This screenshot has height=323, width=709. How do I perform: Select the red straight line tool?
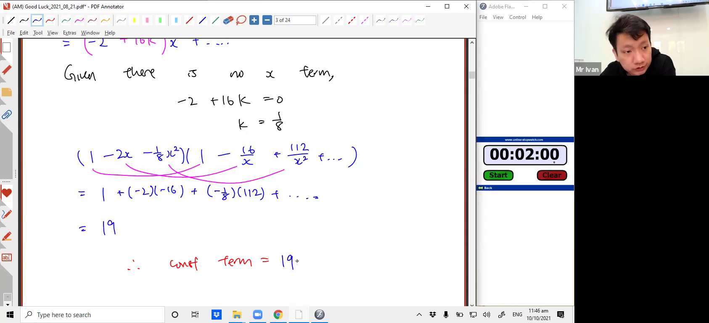189,20
